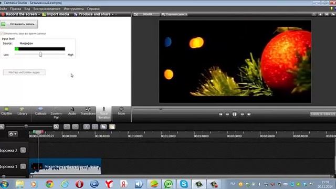The image size is (336, 189).
Task: Open the Audio tab
Action: [x=72, y=112]
